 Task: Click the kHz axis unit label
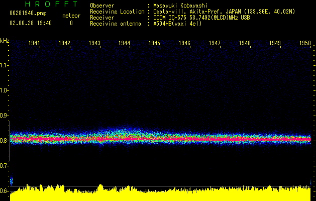point(5,40)
